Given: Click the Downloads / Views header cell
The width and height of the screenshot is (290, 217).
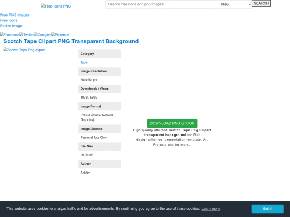Looking at the screenshot, I should (x=100, y=89).
